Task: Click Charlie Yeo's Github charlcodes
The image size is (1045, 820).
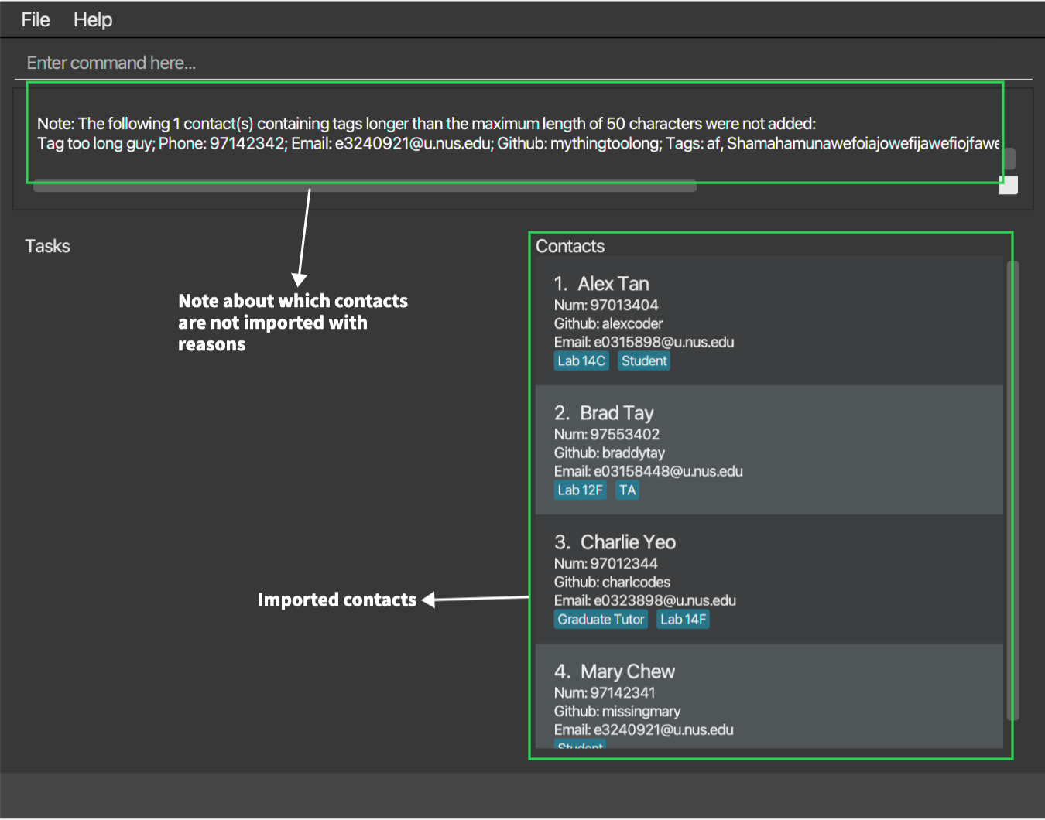Action: 612,582
